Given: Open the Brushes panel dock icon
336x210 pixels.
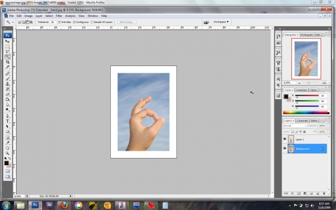Looking at the screenshot, I should click(x=278, y=63).
